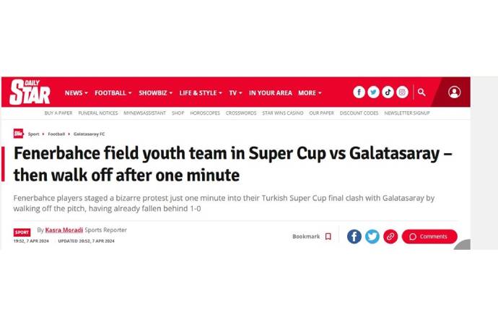Copy the article link with link icon
The image size is (498, 325).
point(390,236)
